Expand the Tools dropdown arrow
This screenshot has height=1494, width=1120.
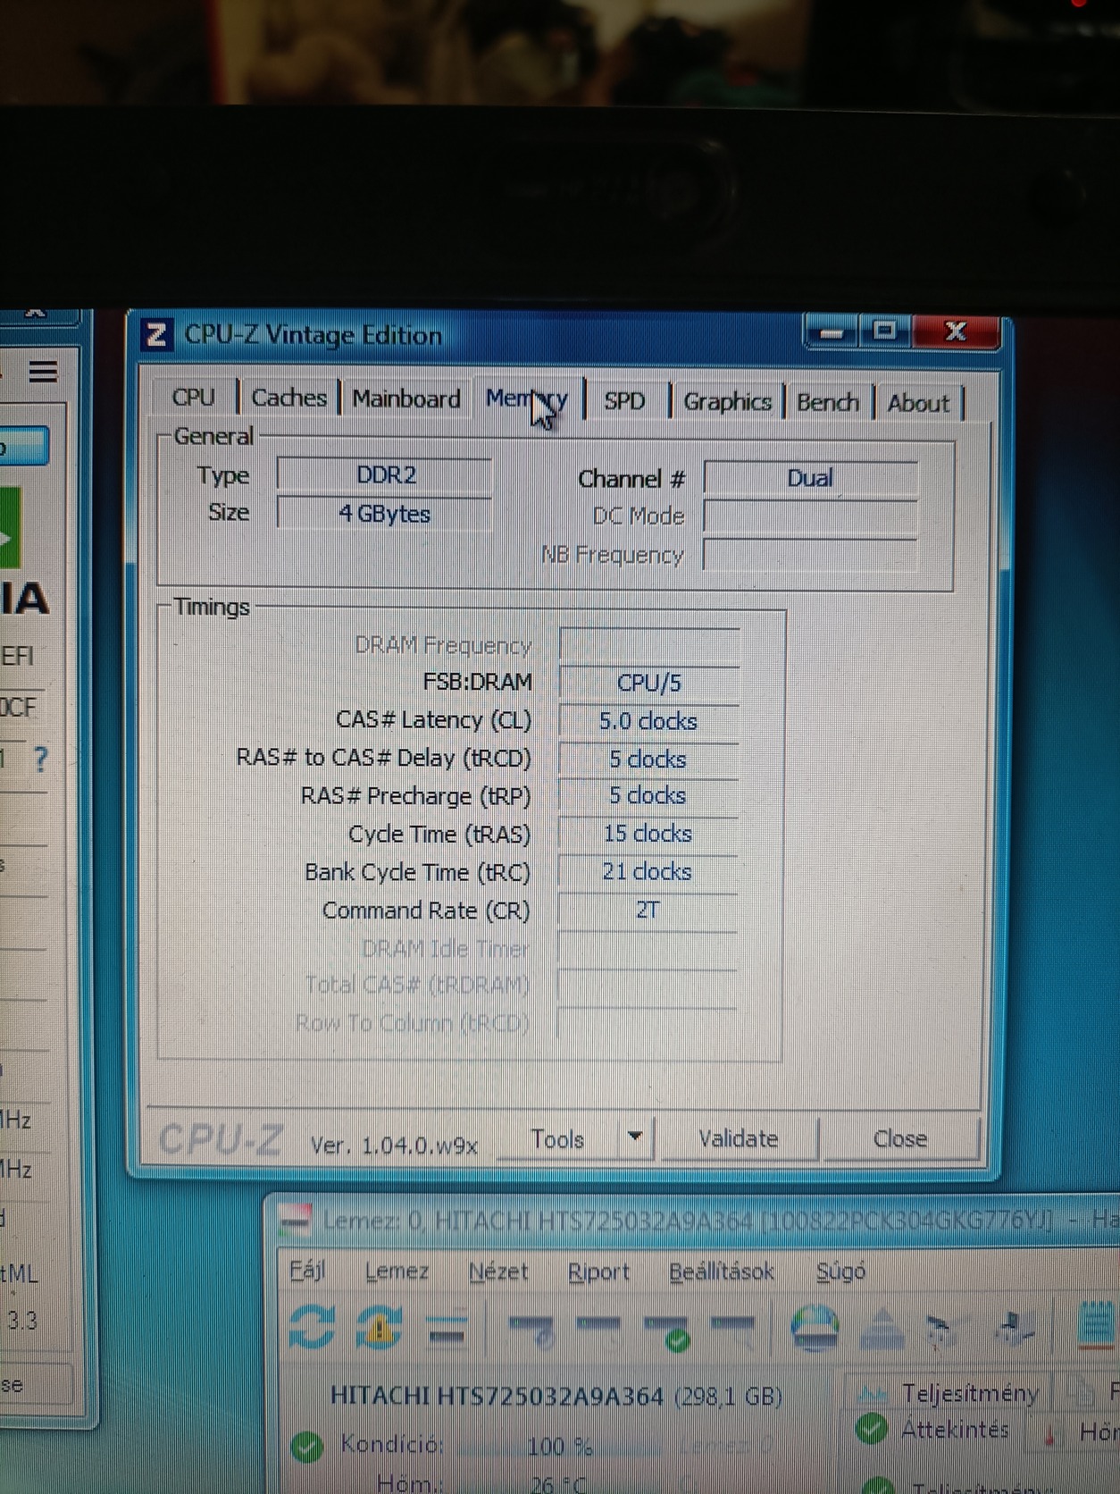(635, 1137)
